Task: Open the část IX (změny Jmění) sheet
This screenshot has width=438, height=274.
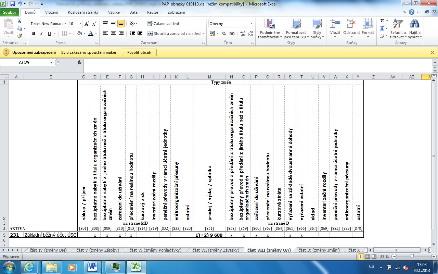Action: click(319, 250)
